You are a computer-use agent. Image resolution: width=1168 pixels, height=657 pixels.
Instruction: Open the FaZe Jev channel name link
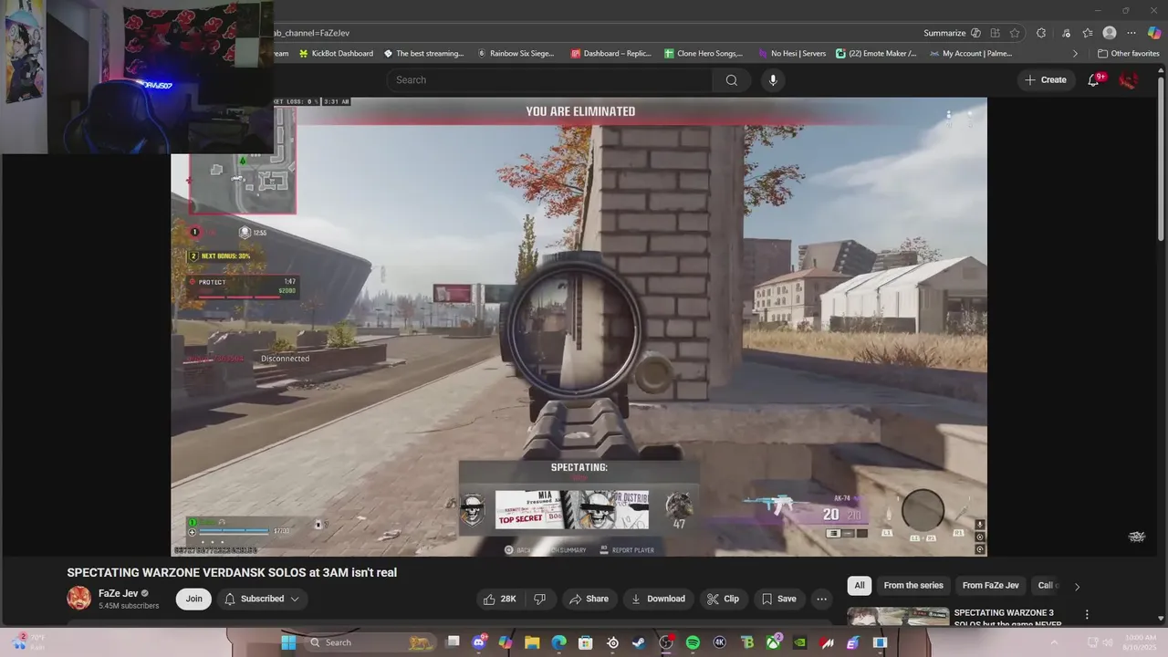[x=119, y=593]
